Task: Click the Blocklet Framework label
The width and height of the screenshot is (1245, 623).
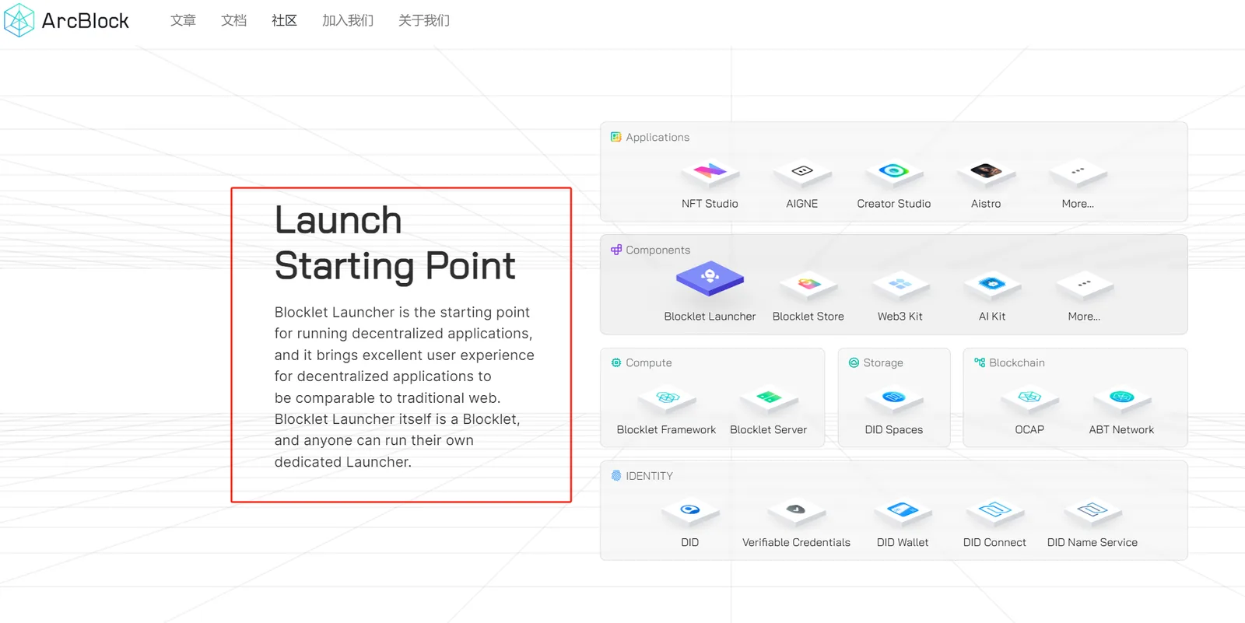Action: click(x=666, y=429)
